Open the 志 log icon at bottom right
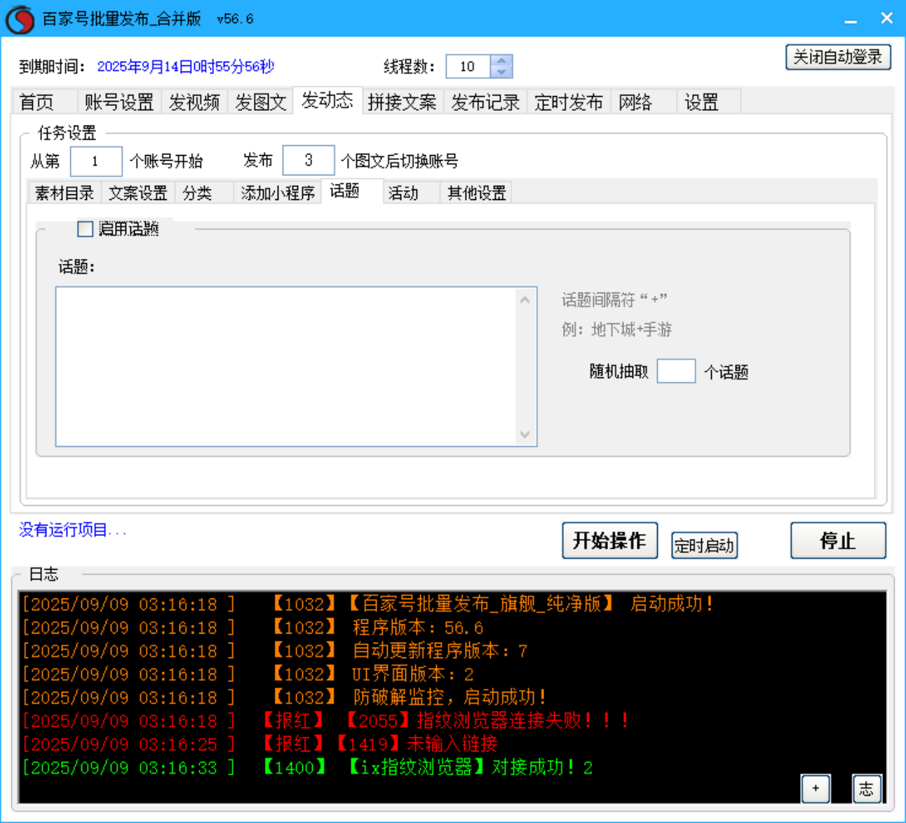This screenshot has width=906, height=823. 867,789
